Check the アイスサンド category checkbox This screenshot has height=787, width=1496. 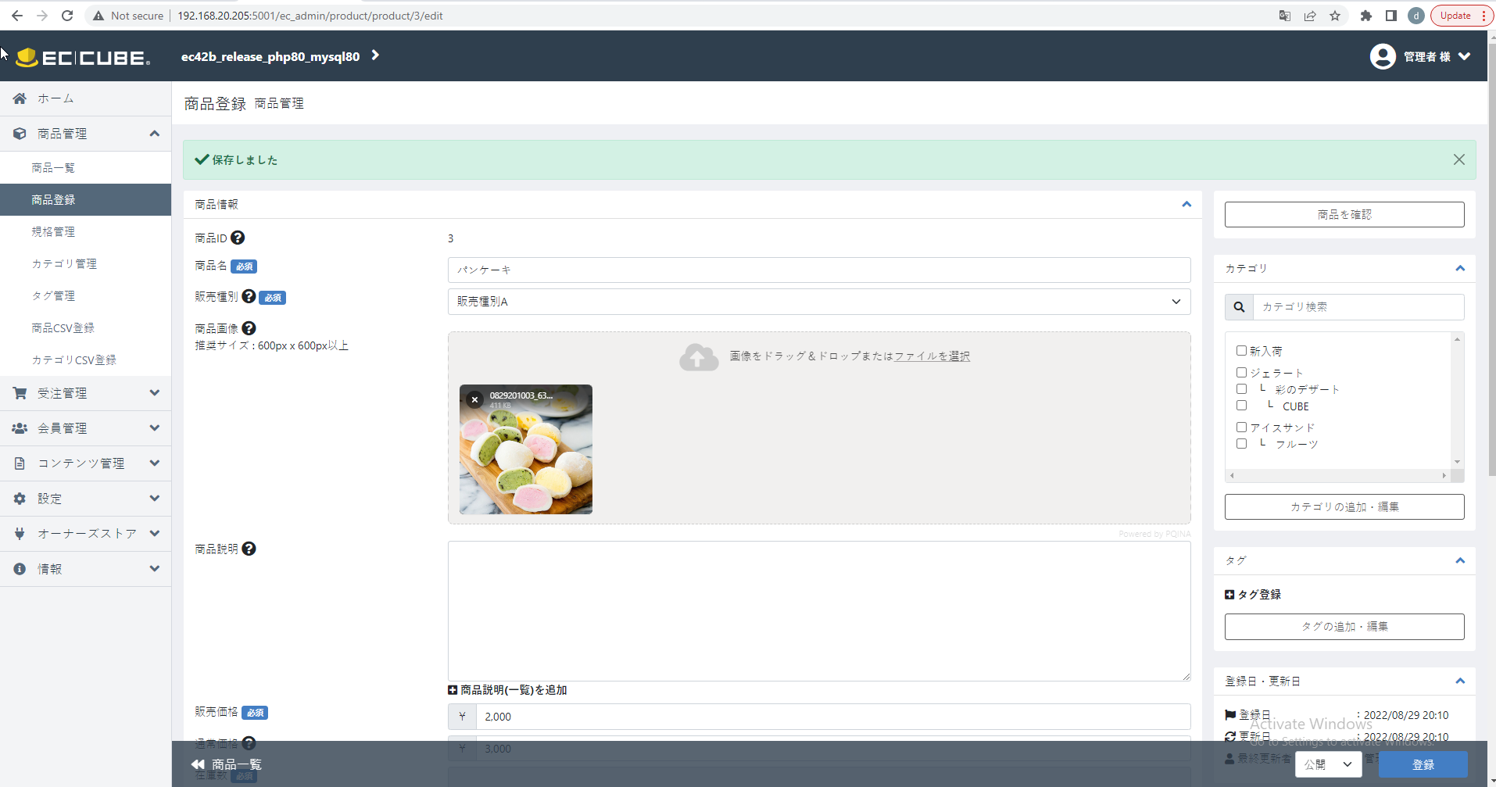point(1241,427)
